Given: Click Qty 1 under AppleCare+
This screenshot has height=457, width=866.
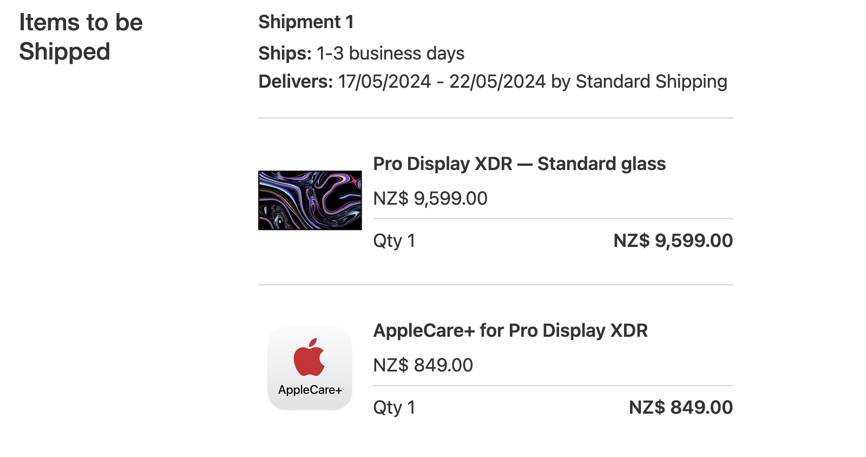Looking at the screenshot, I should click(x=394, y=407).
